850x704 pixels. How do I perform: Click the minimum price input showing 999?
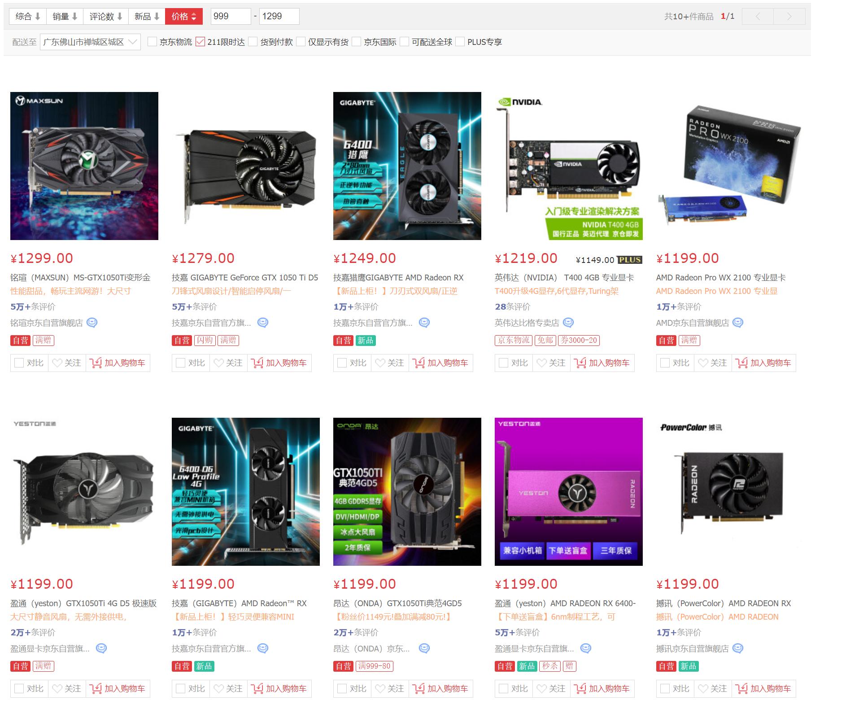230,16
